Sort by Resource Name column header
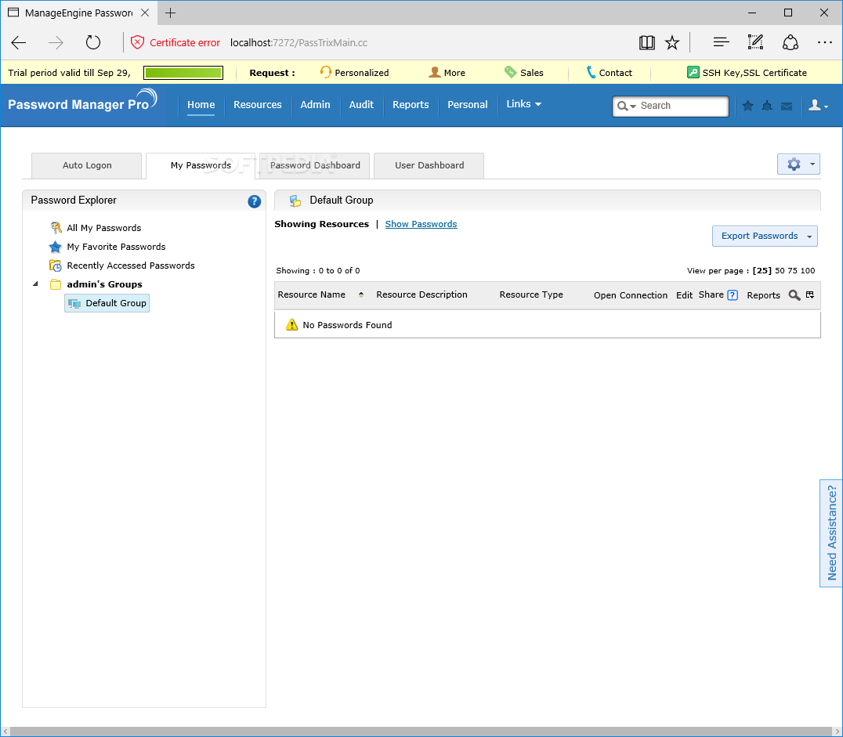 point(311,294)
